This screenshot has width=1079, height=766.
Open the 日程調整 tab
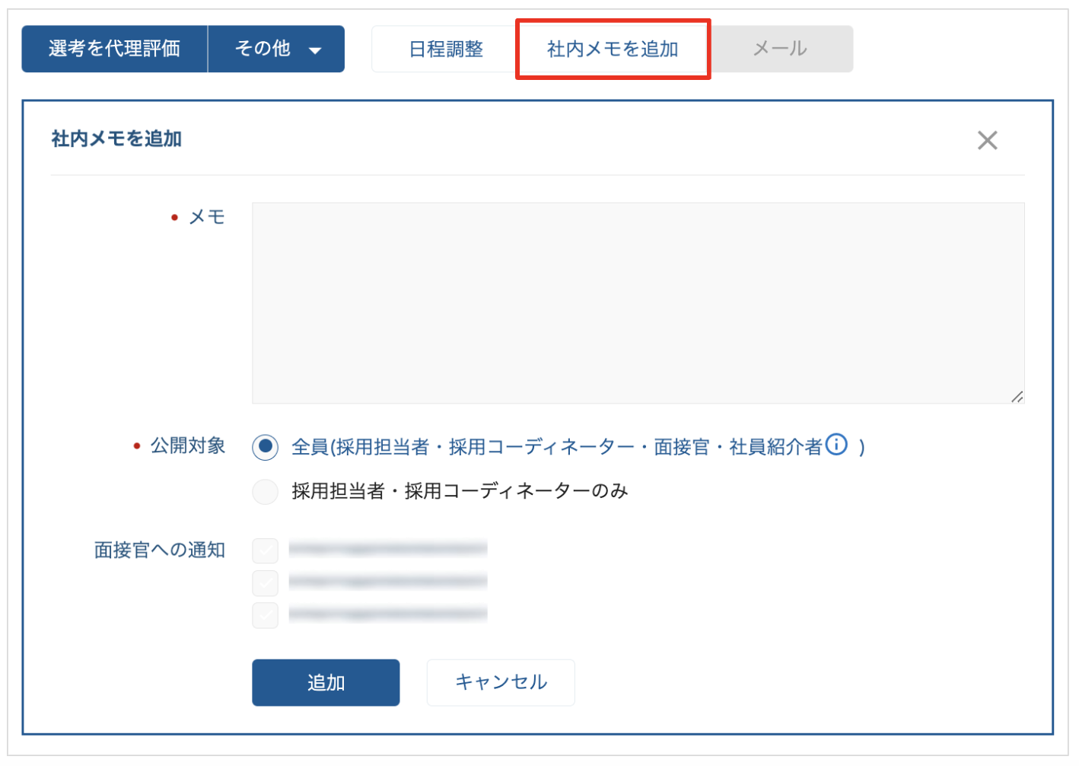pos(446,49)
